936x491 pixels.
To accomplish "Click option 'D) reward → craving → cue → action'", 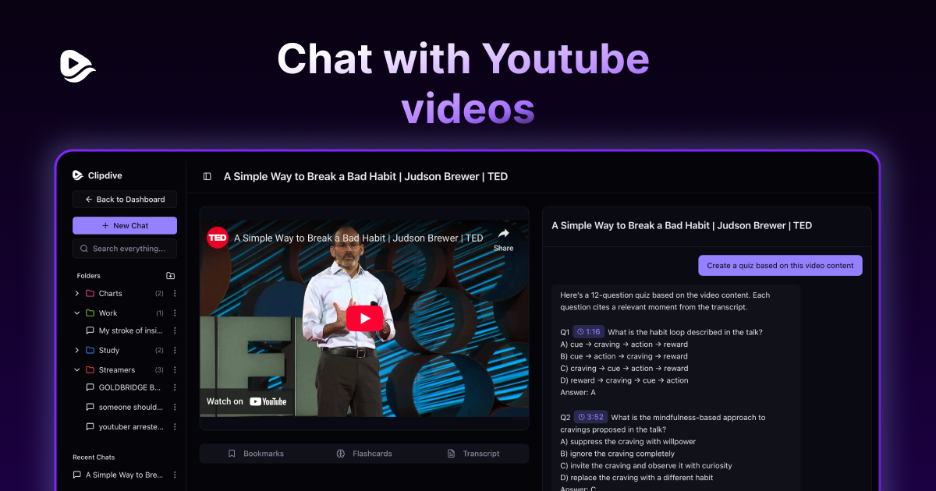I will point(624,380).
